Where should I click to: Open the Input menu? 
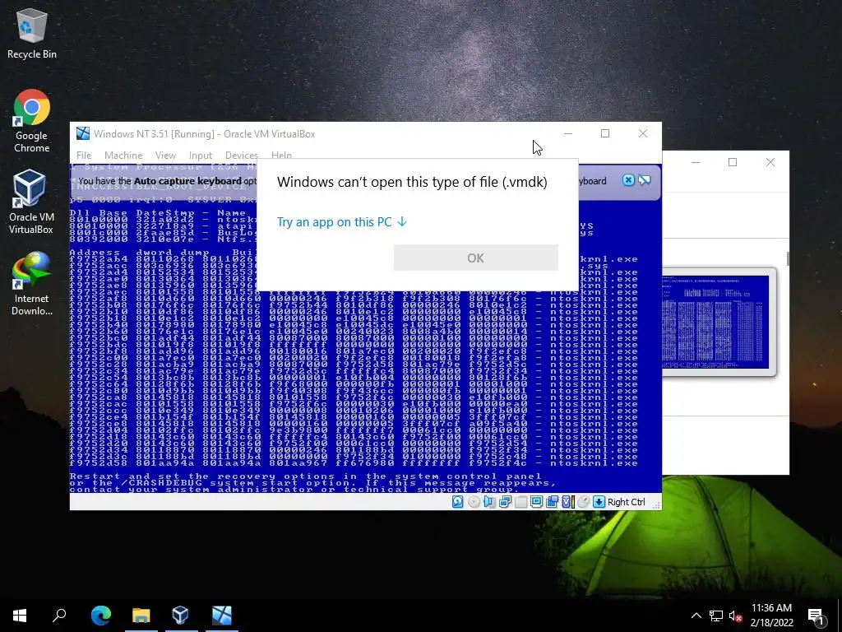click(x=201, y=156)
